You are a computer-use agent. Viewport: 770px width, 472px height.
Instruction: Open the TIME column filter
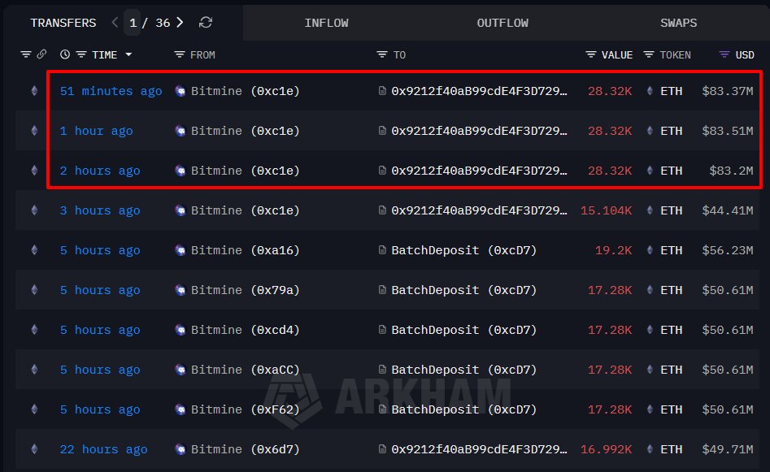tap(81, 54)
